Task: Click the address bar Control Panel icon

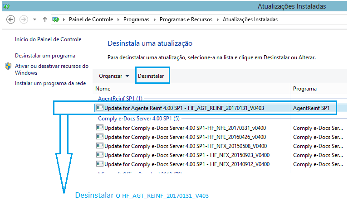Action: click(x=56, y=19)
